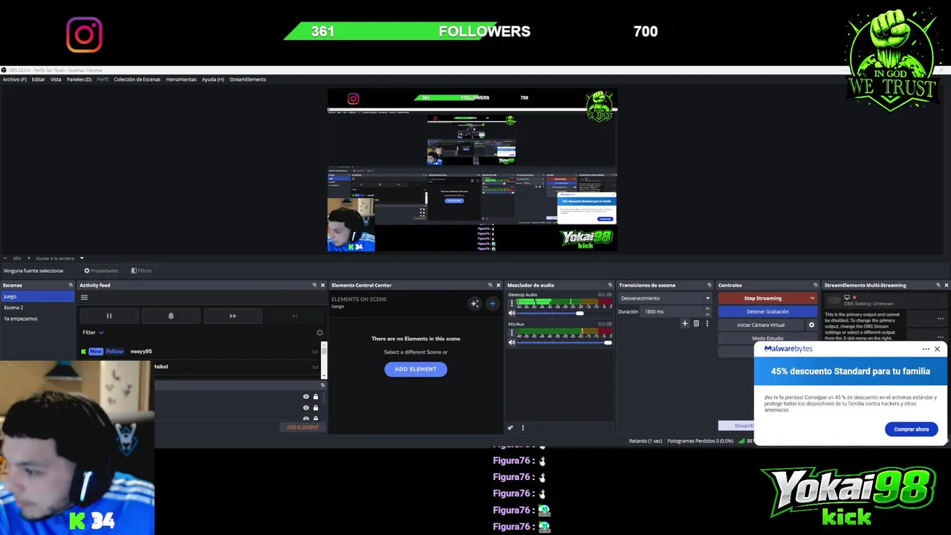Click Comprar ahora in Malwarebytes popup
This screenshot has height=535, width=951.
(911, 429)
